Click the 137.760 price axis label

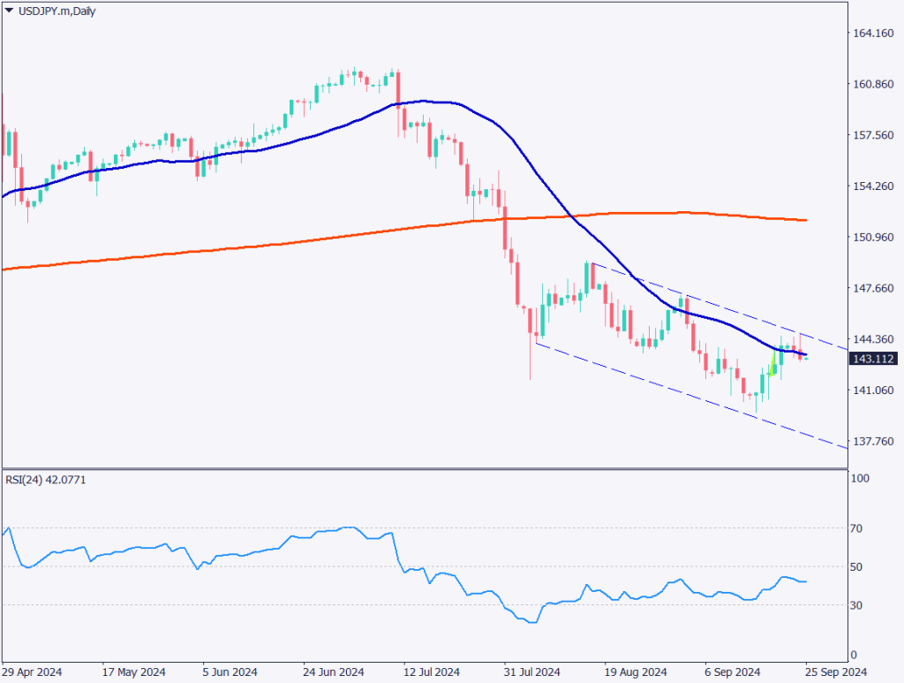coord(872,442)
